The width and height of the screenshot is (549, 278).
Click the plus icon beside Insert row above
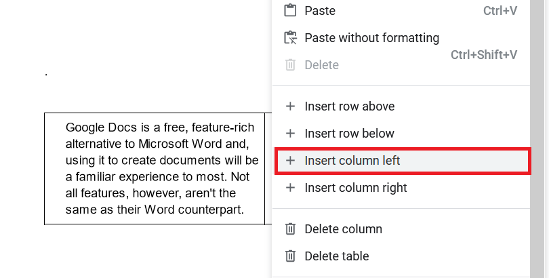pos(290,106)
